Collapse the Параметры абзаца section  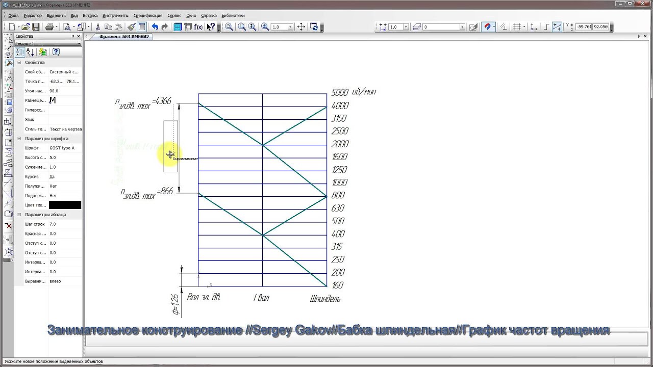point(19,215)
